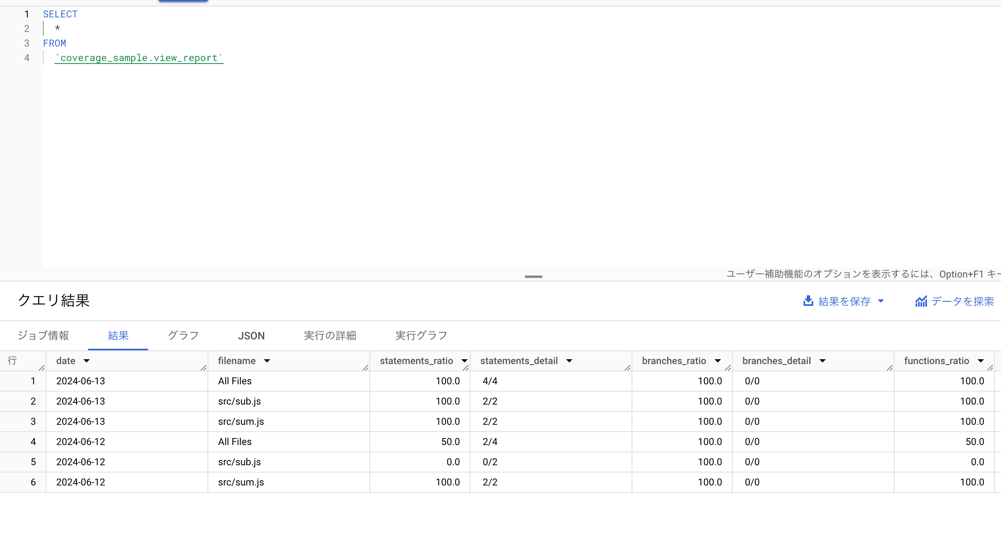Open the 実行の詳細 tab

[x=330, y=336]
